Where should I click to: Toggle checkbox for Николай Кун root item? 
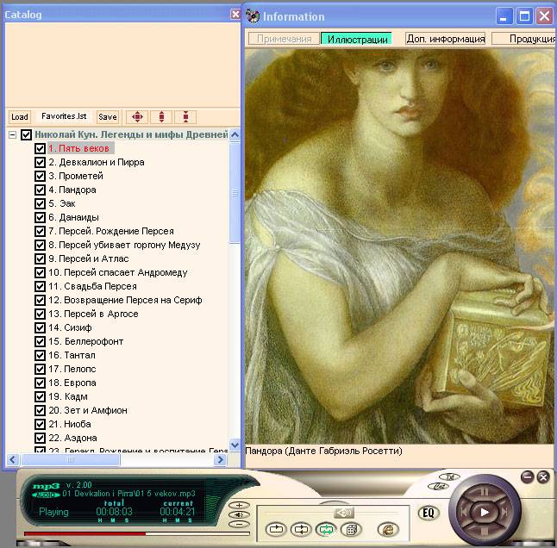[26, 135]
